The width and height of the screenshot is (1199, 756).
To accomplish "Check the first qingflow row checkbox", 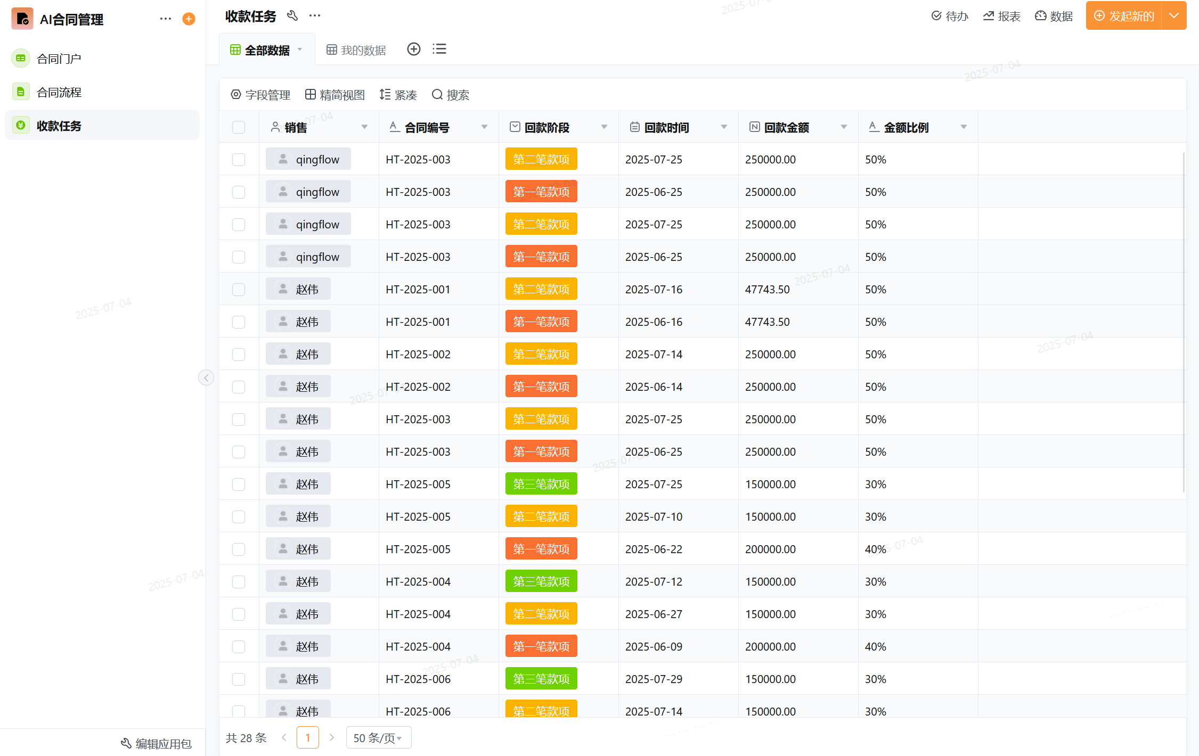I will (239, 160).
